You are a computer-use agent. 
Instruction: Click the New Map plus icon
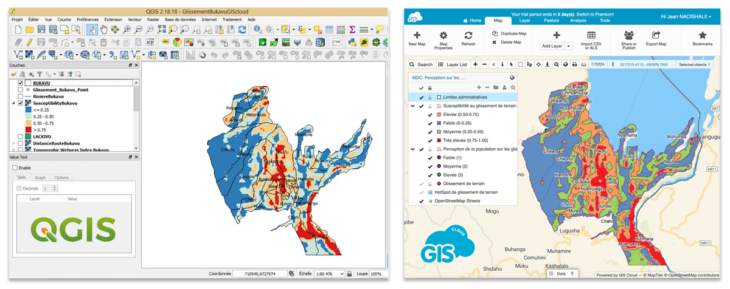(x=417, y=36)
